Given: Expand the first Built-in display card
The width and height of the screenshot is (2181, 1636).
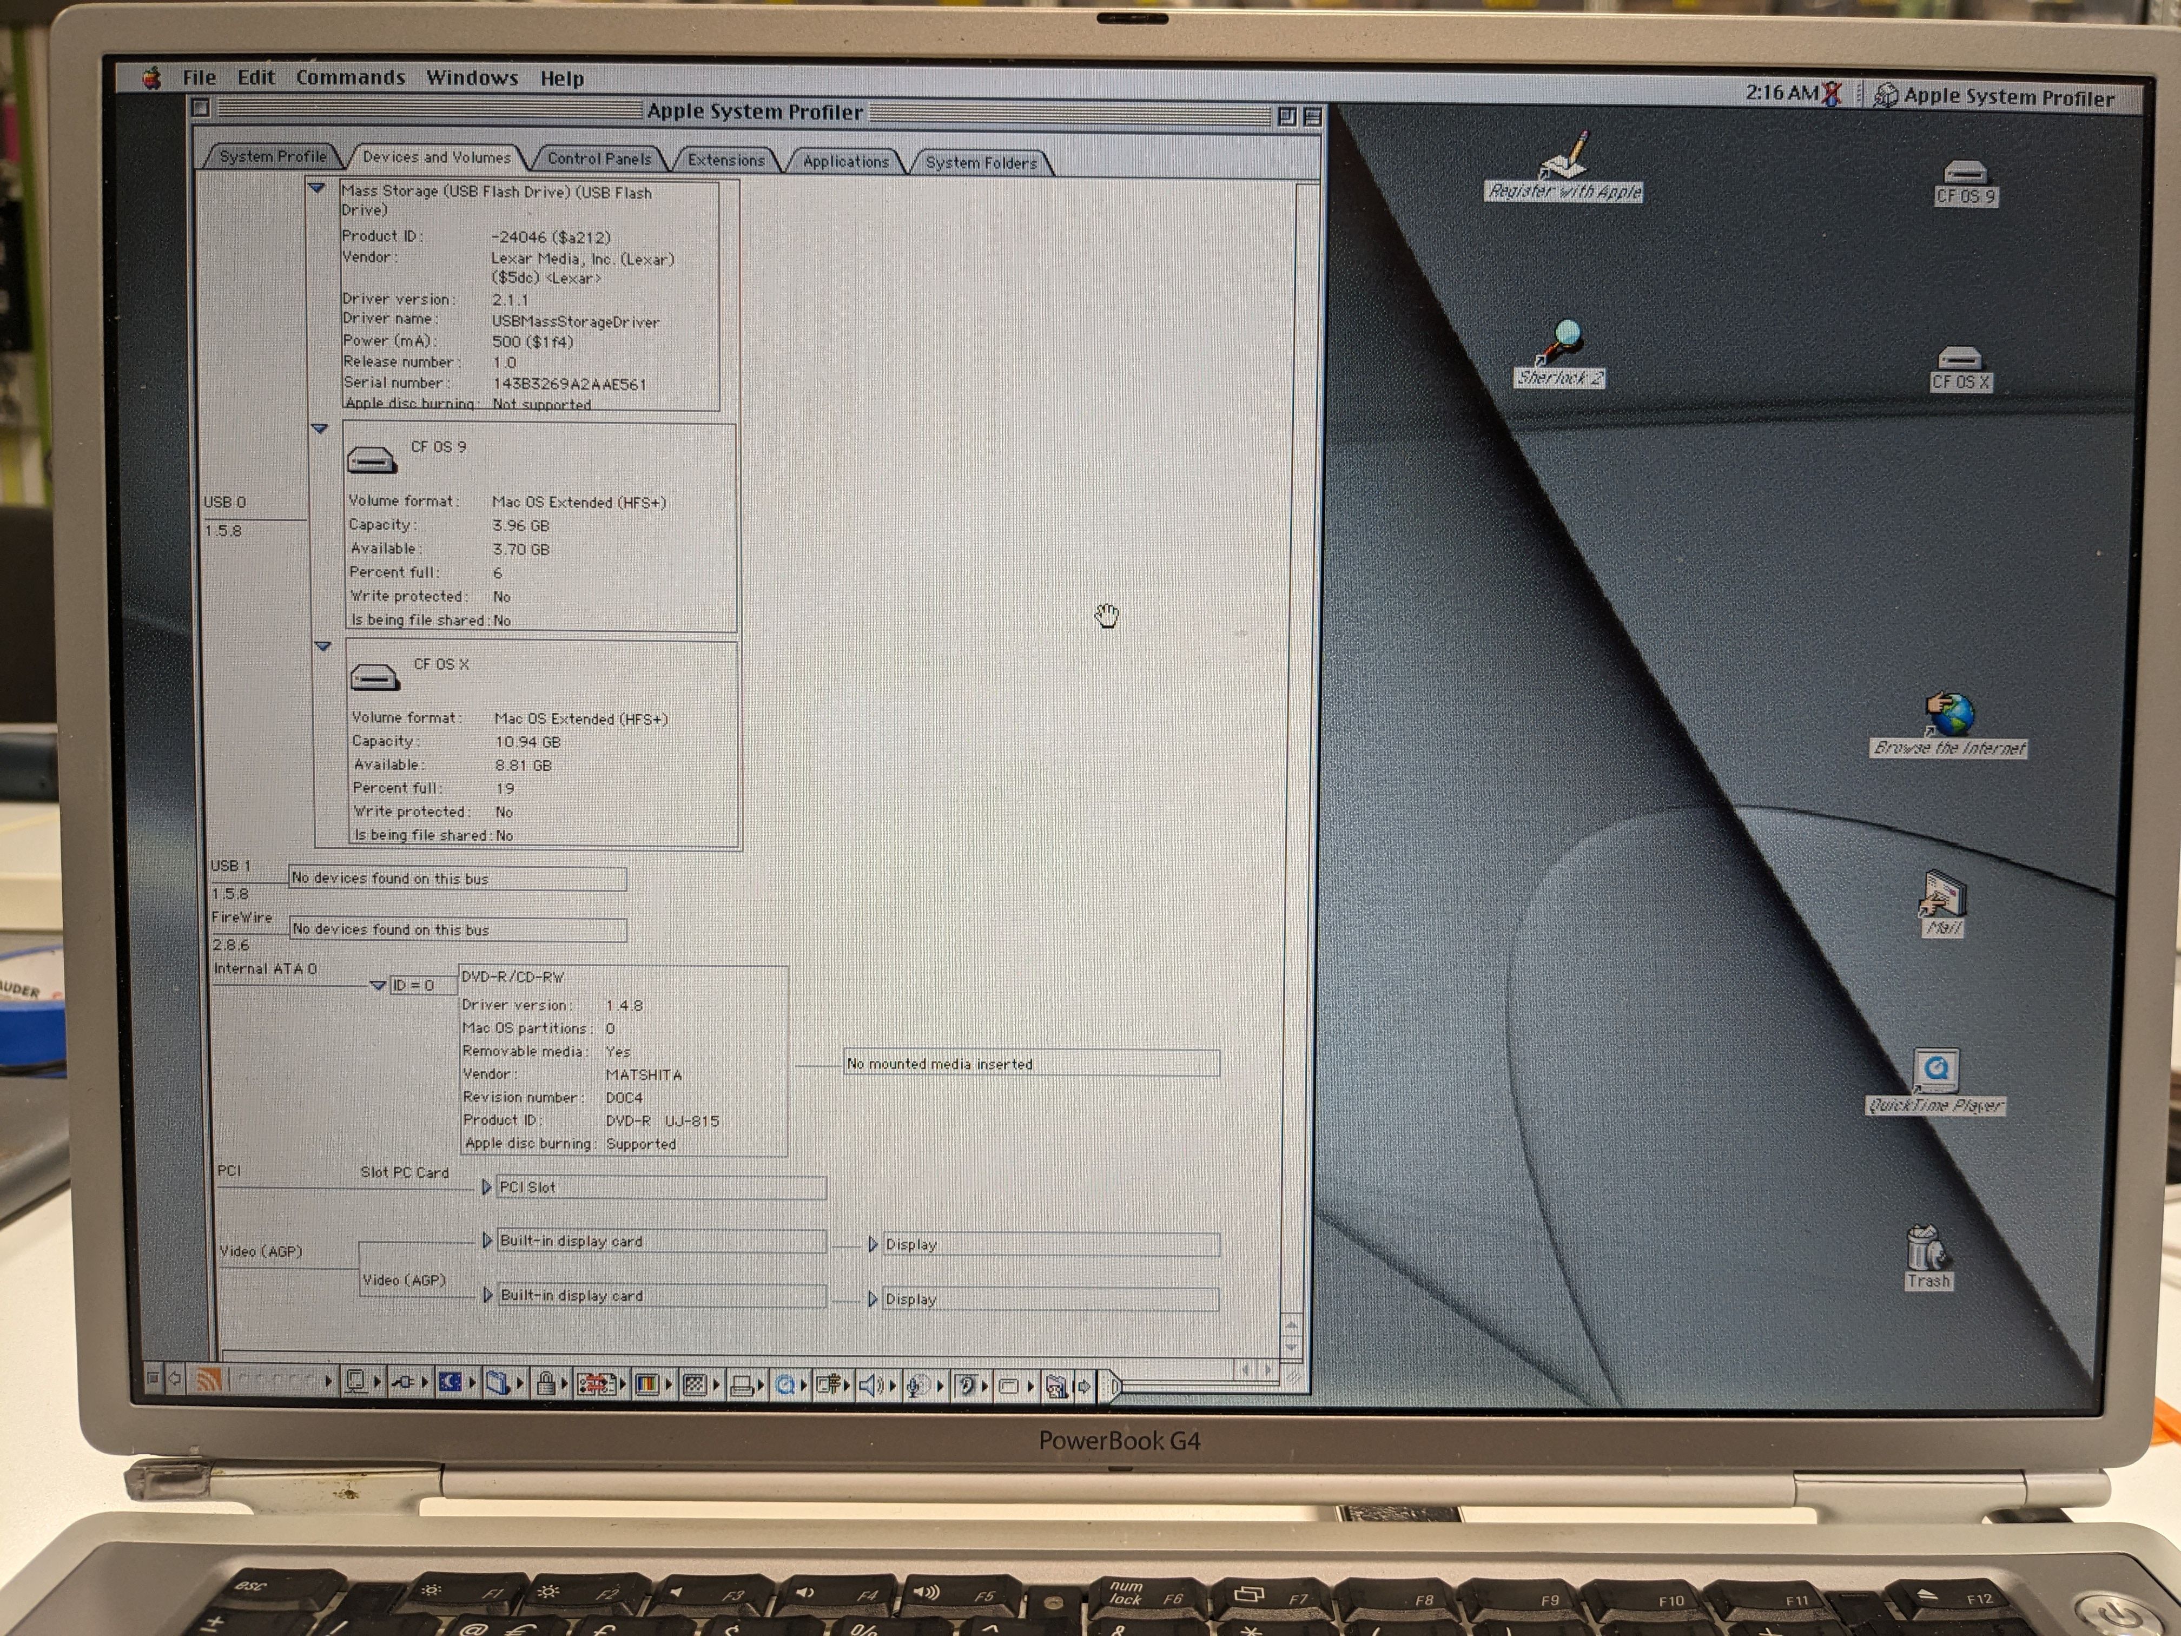Looking at the screenshot, I should point(487,1241).
